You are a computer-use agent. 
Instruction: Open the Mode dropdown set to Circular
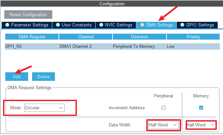[45, 108]
